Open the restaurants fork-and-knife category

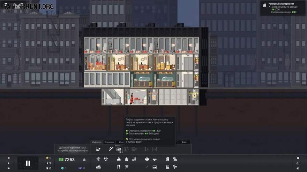[119, 167]
